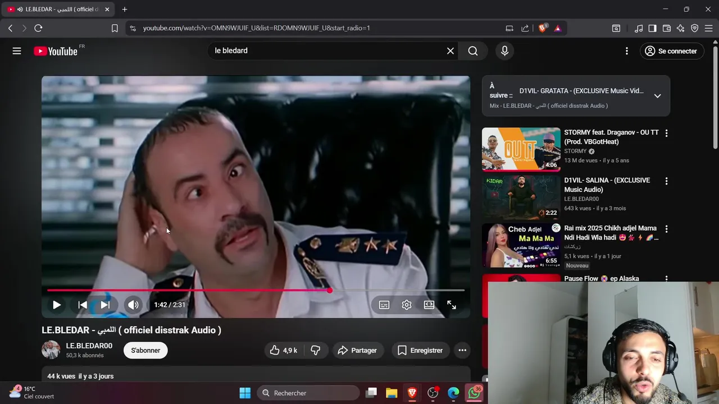Go back in the browser
719x404 pixels.
[10, 28]
